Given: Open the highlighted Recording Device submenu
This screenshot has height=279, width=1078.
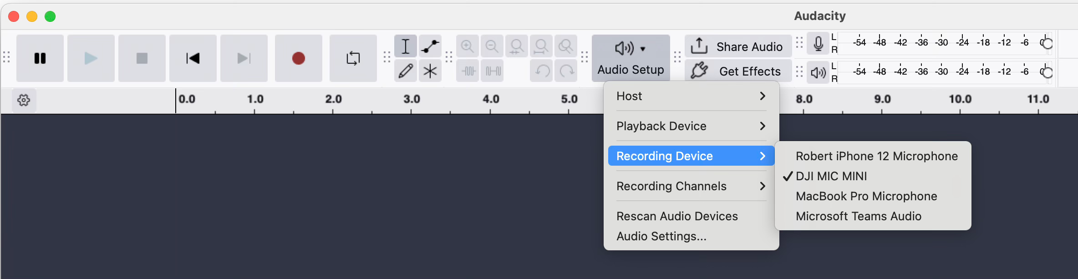Looking at the screenshot, I should click(x=691, y=156).
